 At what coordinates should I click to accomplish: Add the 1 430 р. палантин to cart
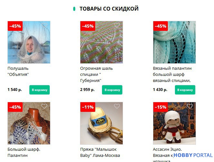click(x=185, y=90)
